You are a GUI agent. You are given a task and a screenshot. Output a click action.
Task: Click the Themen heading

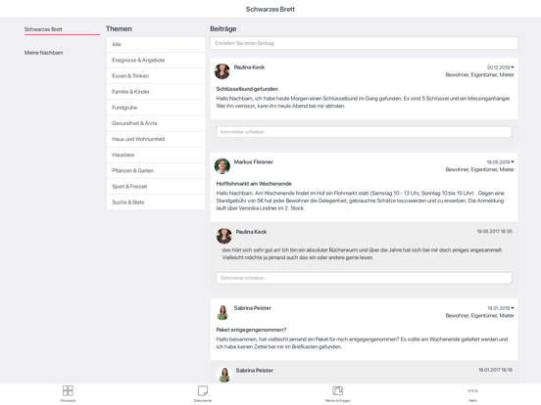point(119,29)
